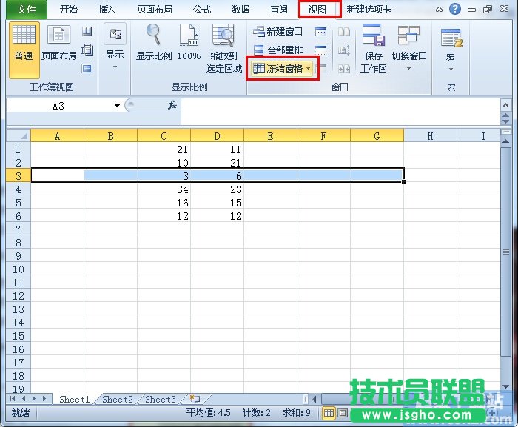Select row 3 header
Viewport: 518px width, 427px height.
[x=18, y=175]
